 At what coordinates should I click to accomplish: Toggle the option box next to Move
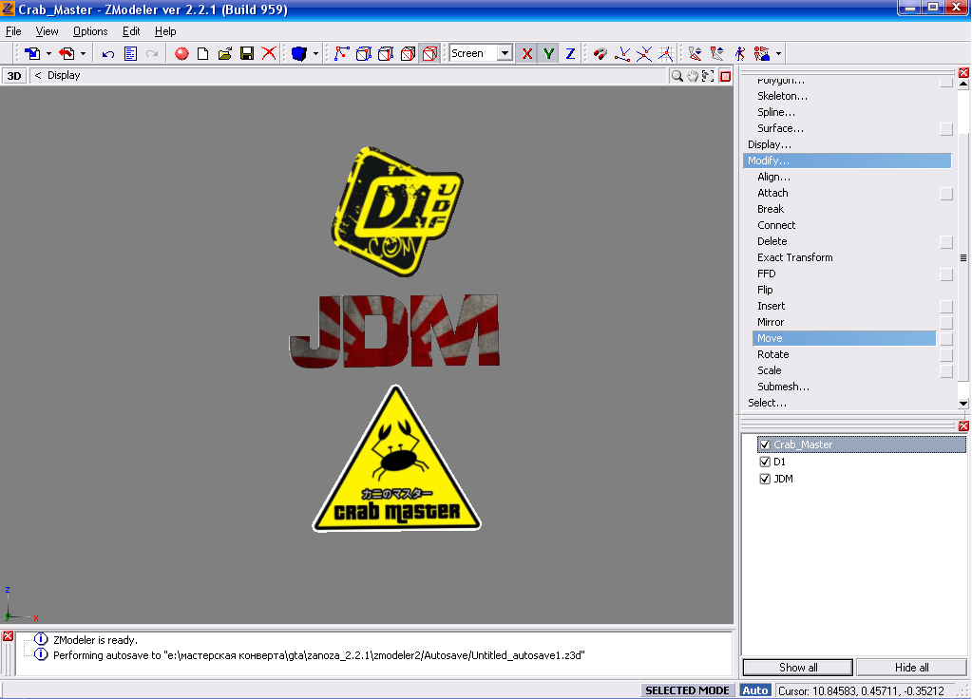tap(946, 339)
